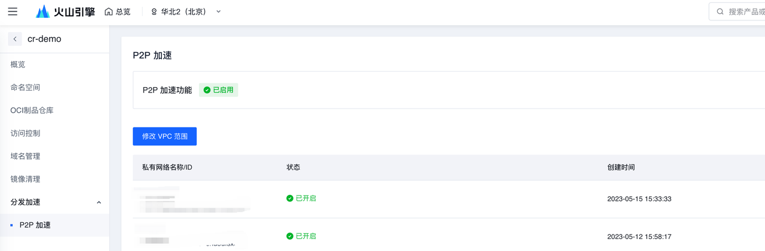Image resolution: width=765 pixels, height=251 pixels.
Task: Go to 访问控制 page
Action: pyautogui.click(x=25, y=133)
